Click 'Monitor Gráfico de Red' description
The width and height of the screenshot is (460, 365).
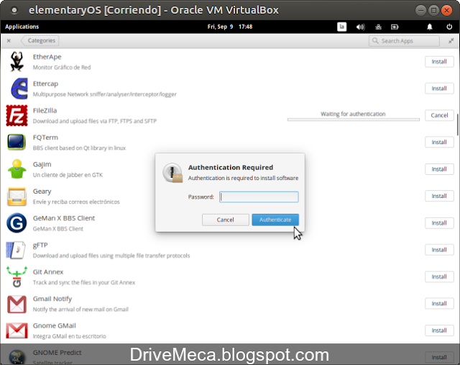62,68
